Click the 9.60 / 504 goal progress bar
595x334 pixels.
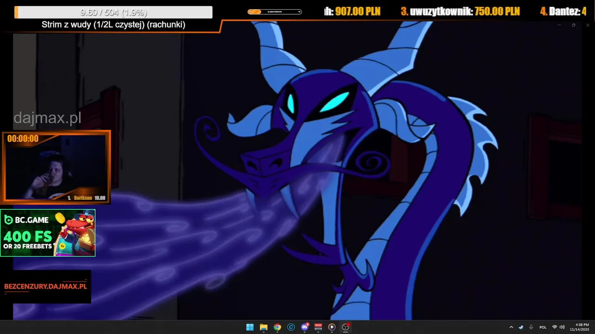[x=113, y=13]
